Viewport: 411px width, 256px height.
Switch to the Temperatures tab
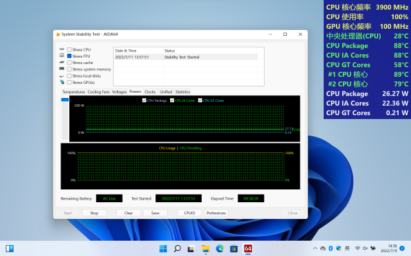coord(73,92)
